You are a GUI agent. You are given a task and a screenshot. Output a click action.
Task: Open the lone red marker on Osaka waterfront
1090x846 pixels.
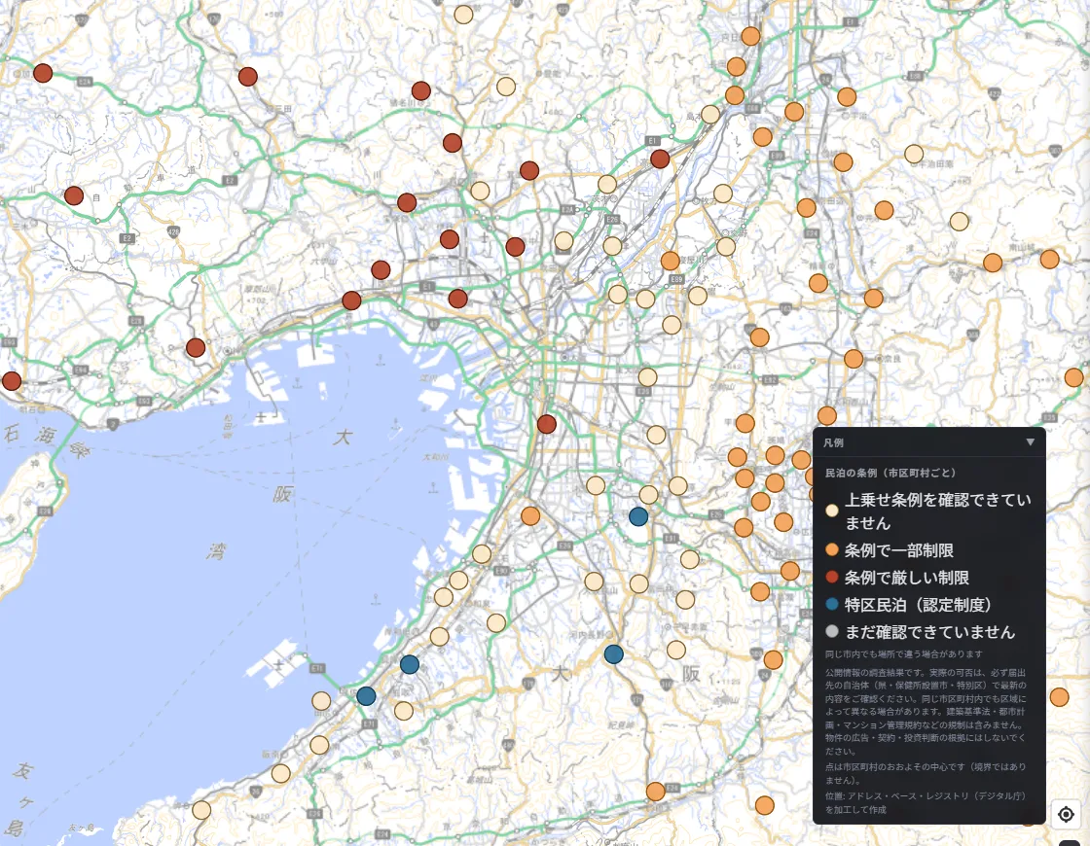pyautogui.click(x=546, y=424)
